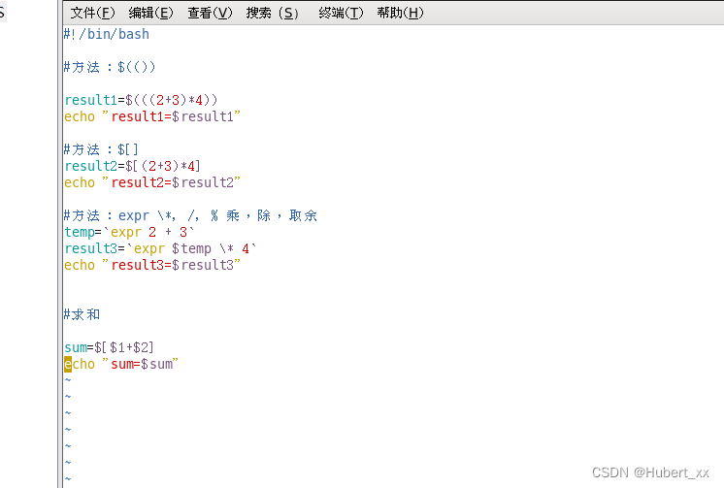Place cursor on result1=$(((2+3)*4)) line

click(141, 100)
